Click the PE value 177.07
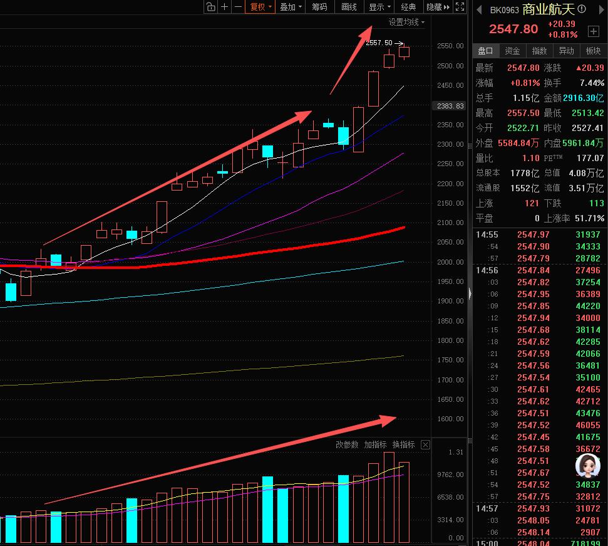Image resolution: width=608 pixels, height=546 pixels. coord(590,159)
